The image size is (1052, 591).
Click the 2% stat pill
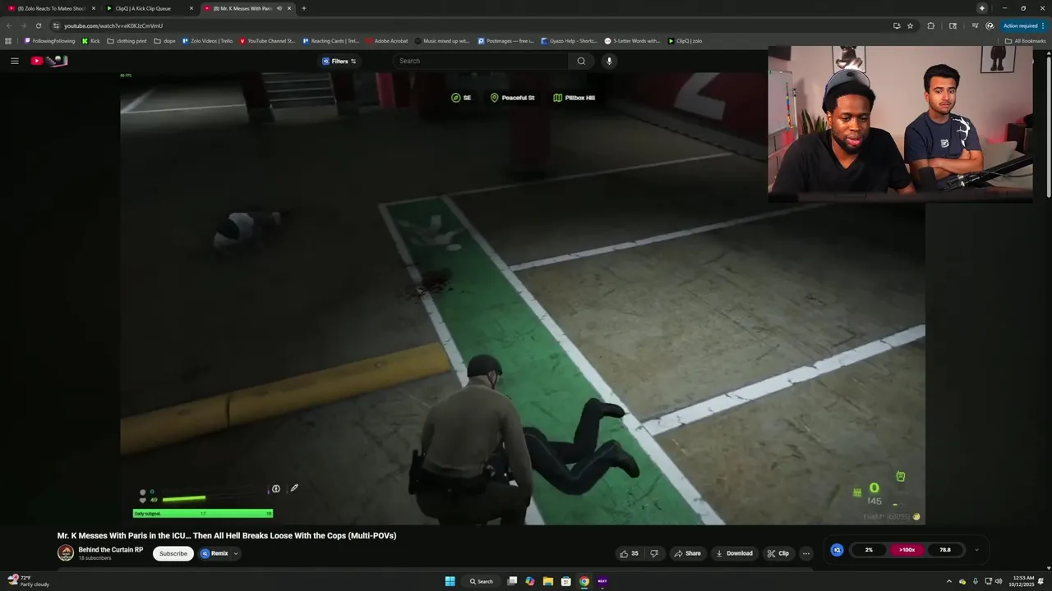869,550
